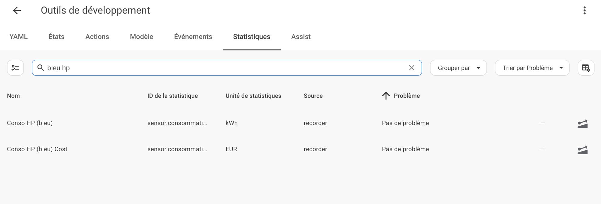Switch to the Assist tab
The image size is (601, 204).
coord(301,37)
